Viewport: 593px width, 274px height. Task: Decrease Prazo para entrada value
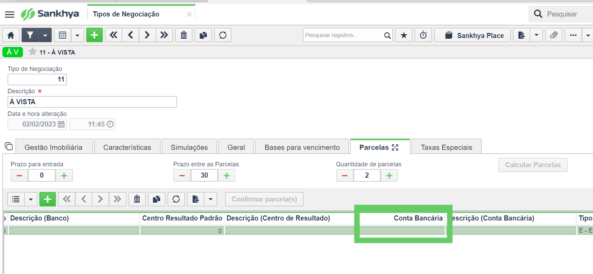20,176
